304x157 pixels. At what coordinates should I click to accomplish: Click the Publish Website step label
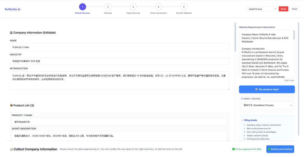click(184, 13)
